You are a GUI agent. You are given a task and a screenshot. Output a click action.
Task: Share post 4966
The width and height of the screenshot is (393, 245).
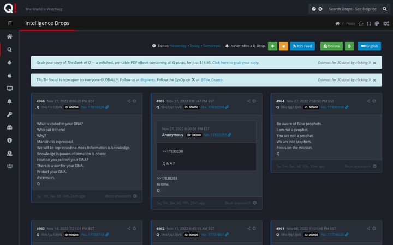pyautogui.click(x=129, y=101)
